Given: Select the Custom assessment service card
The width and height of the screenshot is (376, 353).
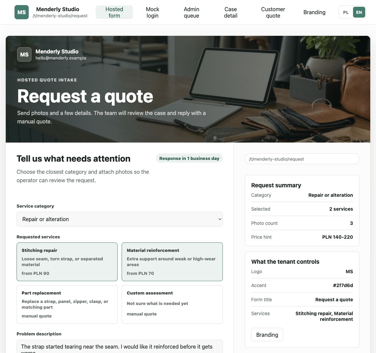Looking at the screenshot, I should coord(172,304).
